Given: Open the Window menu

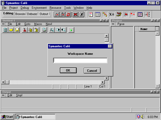Looking at the screenshot, I should click(x=78, y=8).
